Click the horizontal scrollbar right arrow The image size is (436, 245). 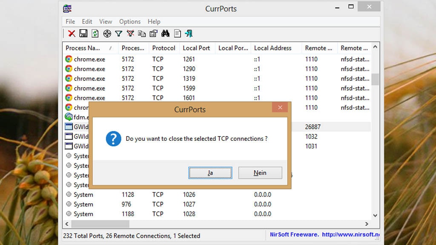pos(367,224)
